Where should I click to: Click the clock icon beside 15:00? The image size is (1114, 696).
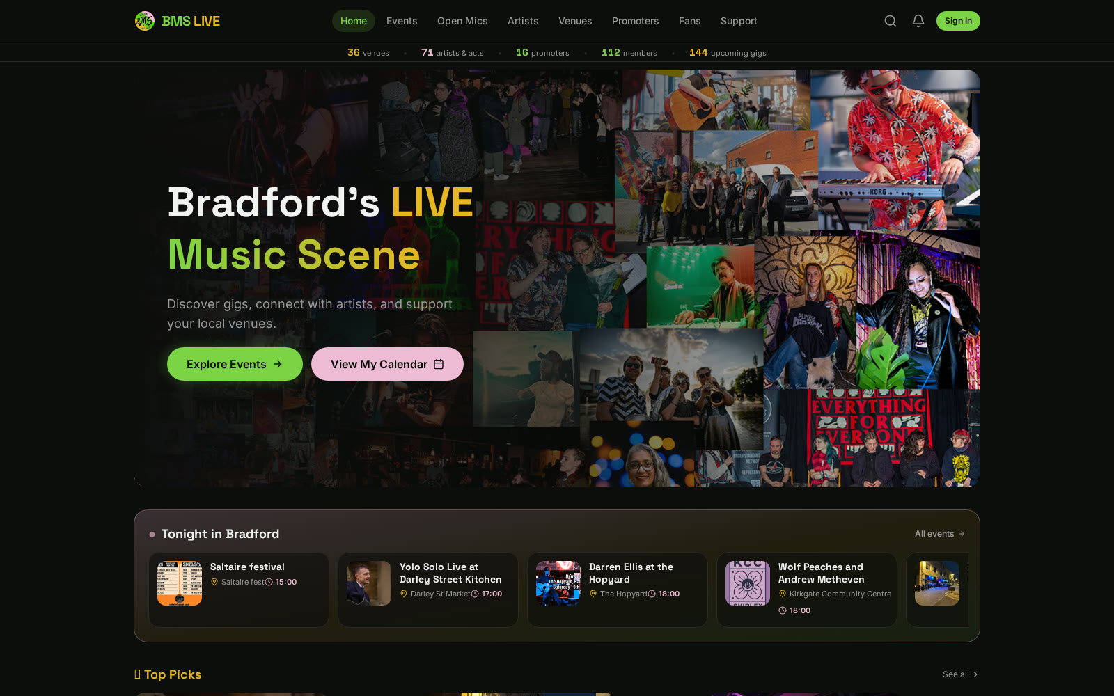pos(269,582)
